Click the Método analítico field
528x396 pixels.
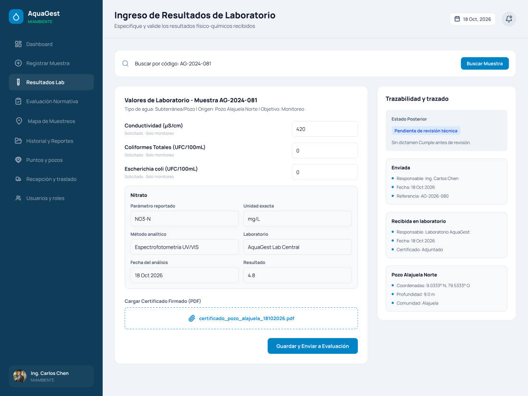pos(184,247)
